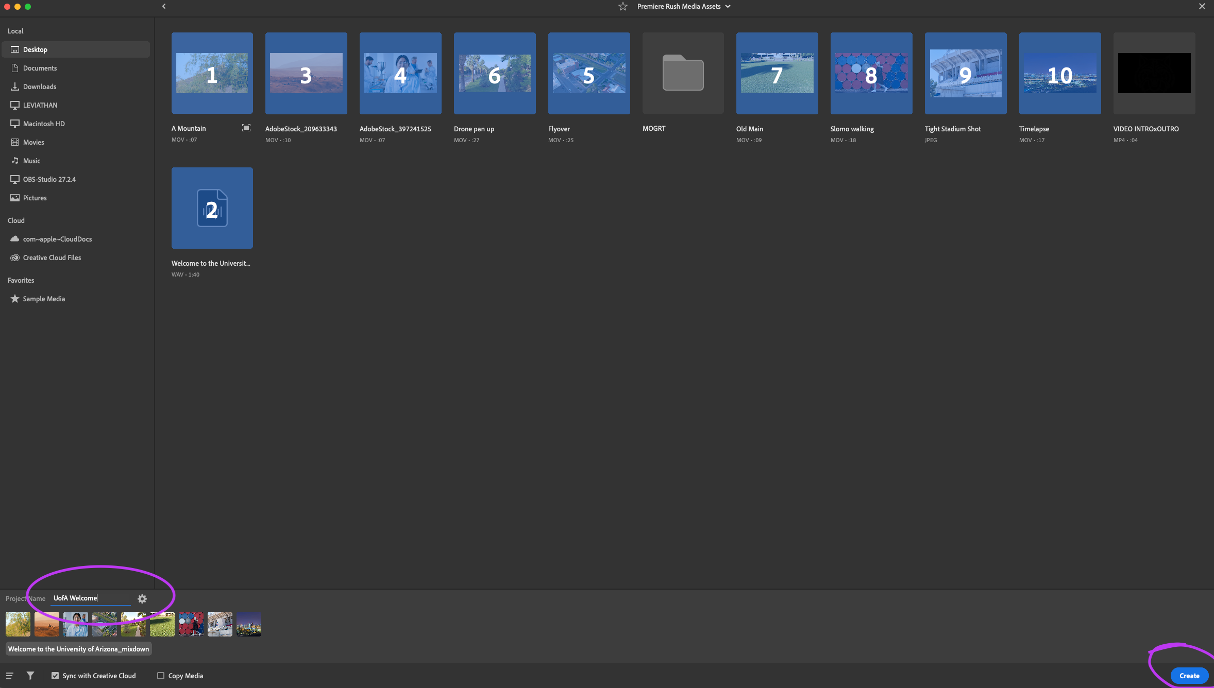This screenshot has width=1214, height=688.
Task: Click the Project Name text field
Action: coord(91,598)
